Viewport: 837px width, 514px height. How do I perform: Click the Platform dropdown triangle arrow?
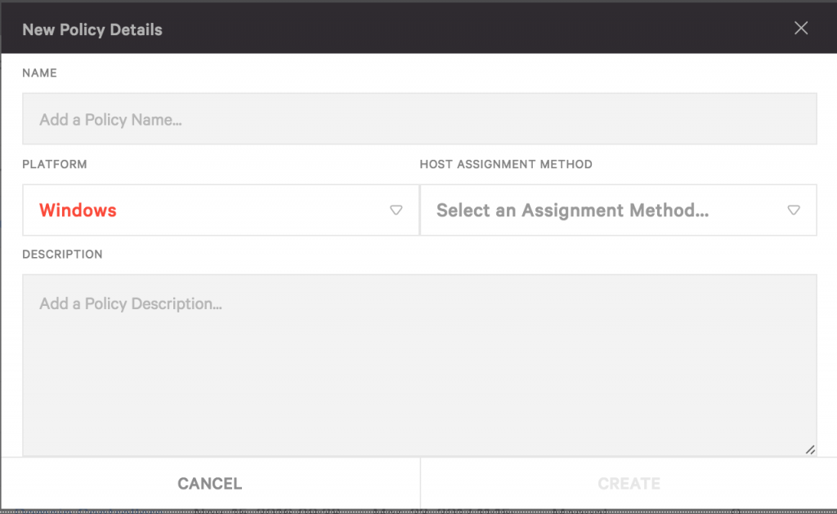(396, 210)
